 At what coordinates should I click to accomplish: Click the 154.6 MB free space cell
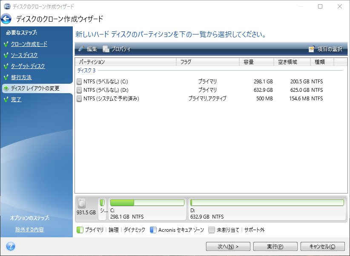click(x=299, y=99)
